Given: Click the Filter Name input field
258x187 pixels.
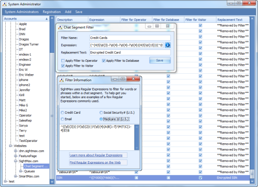Looking at the screenshot, I should click(130, 38).
